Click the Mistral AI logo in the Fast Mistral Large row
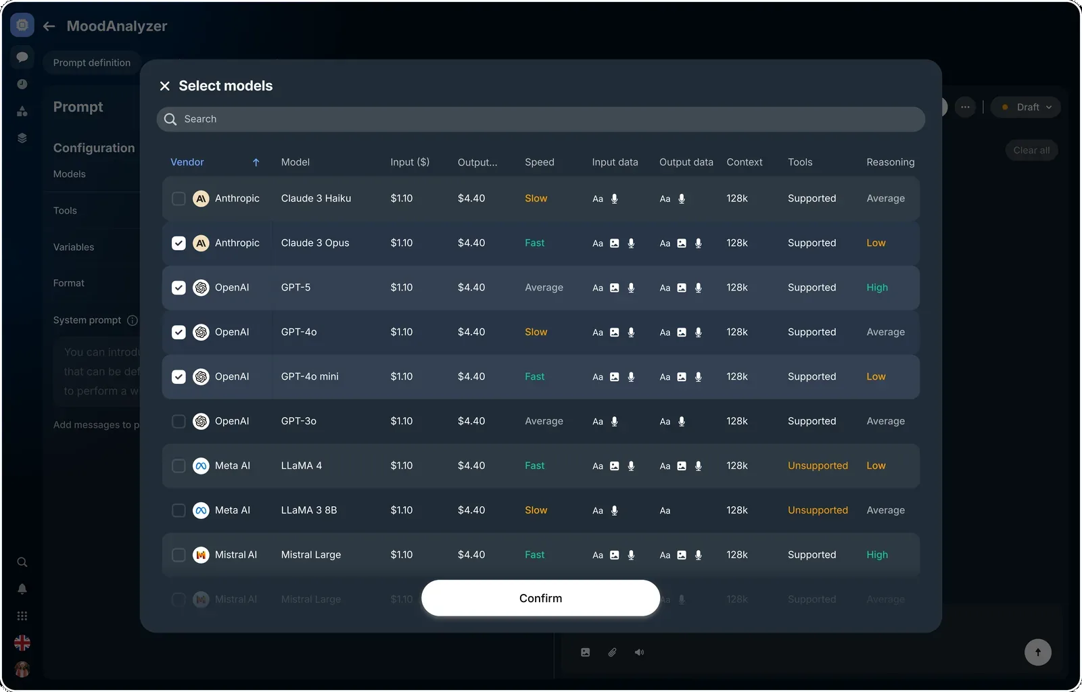Image resolution: width=1082 pixels, height=692 pixels. pos(201,555)
